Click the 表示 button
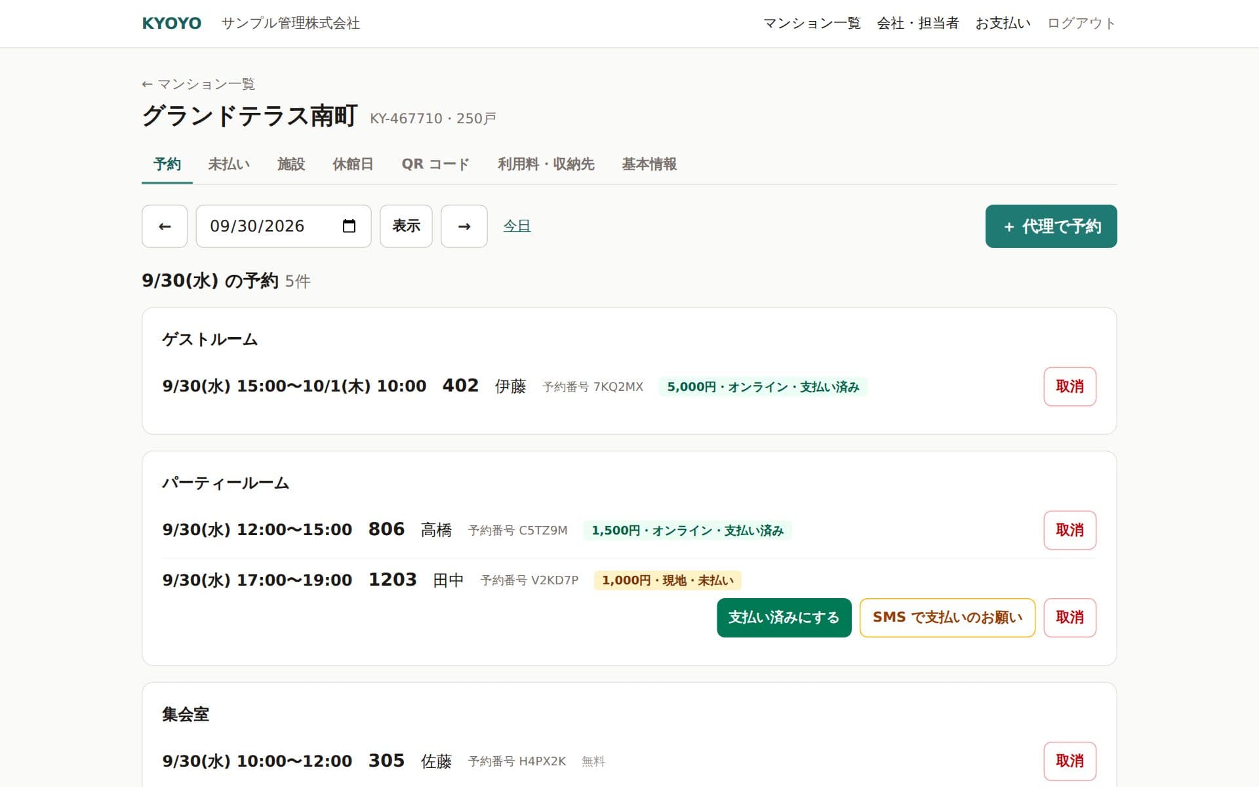This screenshot has width=1259, height=787. coord(406,226)
